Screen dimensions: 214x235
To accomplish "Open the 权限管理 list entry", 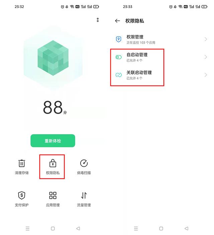I will coord(161,39).
